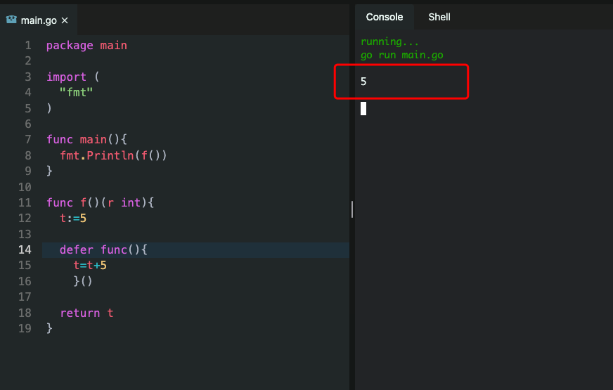The image size is (613, 390).
Task: Click the 'import (' statement on line 3
Action: click(x=72, y=77)
